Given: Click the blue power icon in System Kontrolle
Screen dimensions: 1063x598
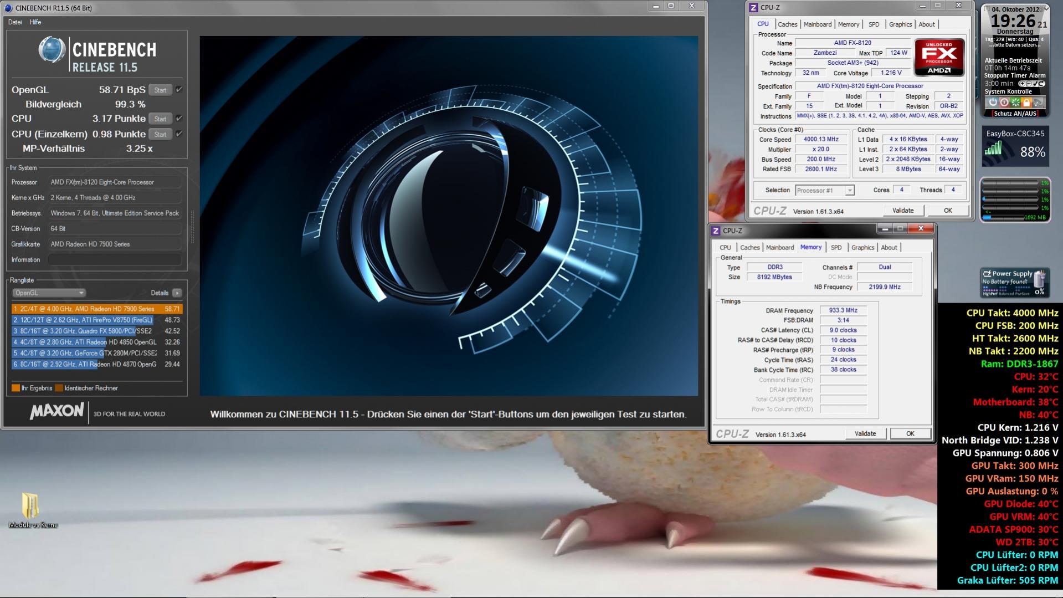Looking at the screenshot, I should pos(993,103).
